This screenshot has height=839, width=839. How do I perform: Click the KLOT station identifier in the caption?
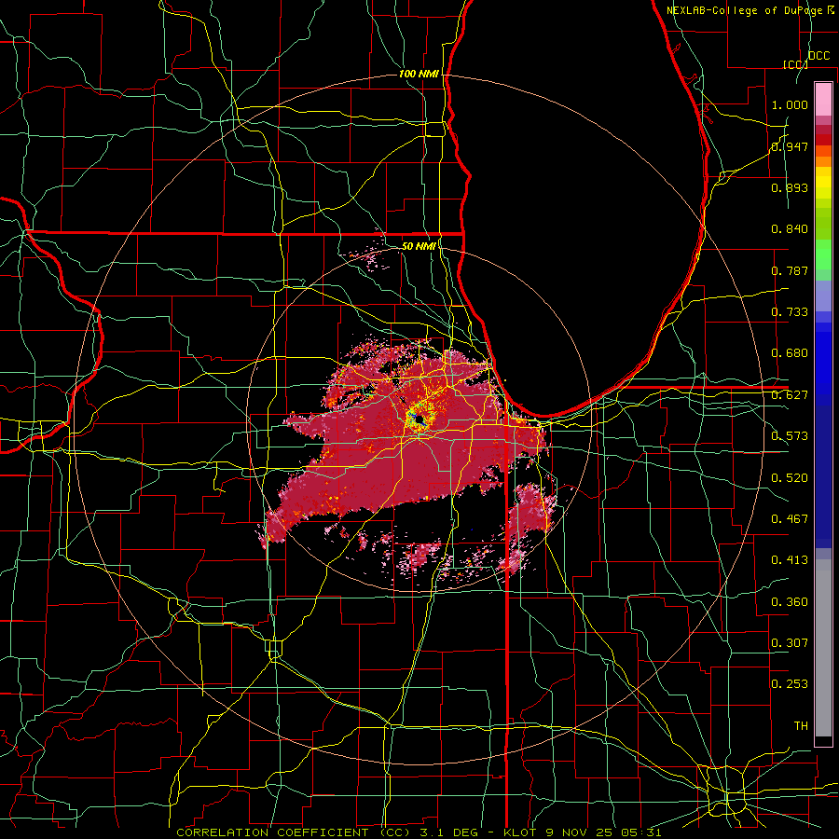pyautogui.click(x=520, y=832)
